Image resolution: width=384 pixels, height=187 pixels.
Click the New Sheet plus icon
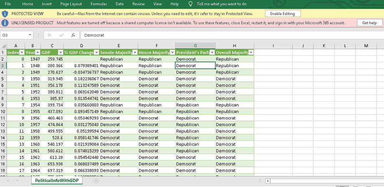[x=96, y=180]
